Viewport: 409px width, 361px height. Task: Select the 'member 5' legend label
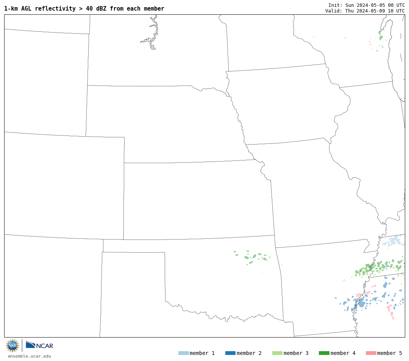click(390, 353)
